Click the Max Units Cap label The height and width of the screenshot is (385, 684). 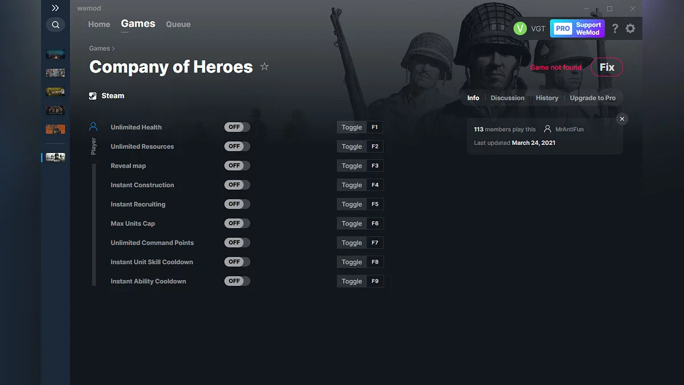point(133,224)
